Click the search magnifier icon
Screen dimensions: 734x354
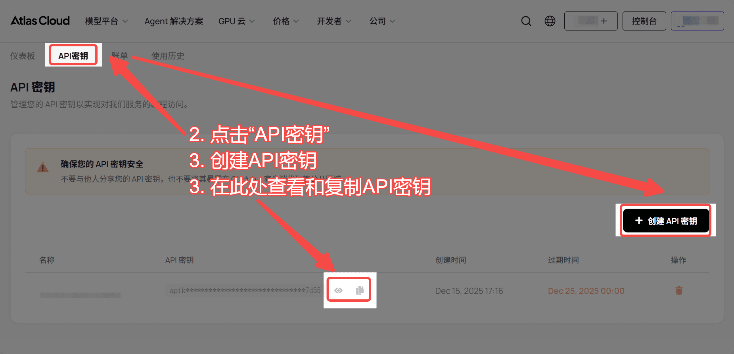coord(526,21)
